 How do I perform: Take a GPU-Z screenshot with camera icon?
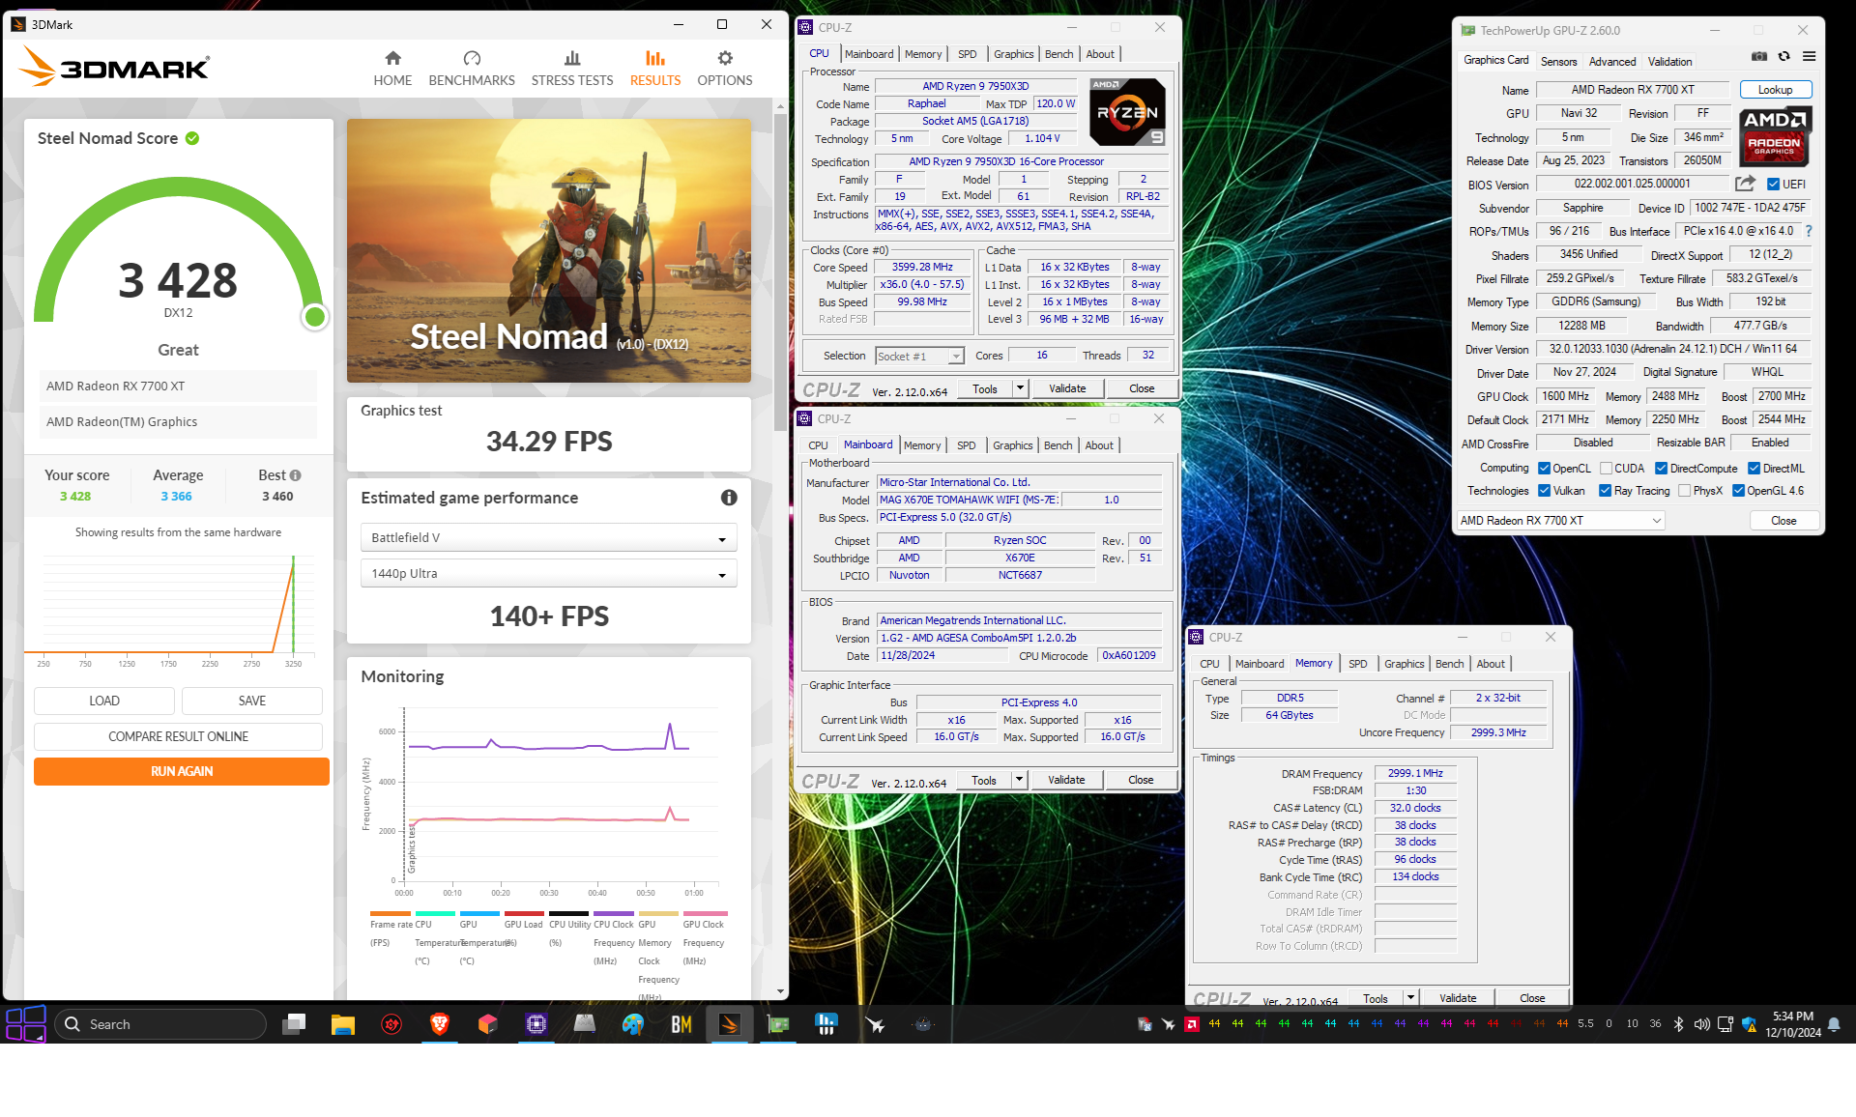[1759, 57]
